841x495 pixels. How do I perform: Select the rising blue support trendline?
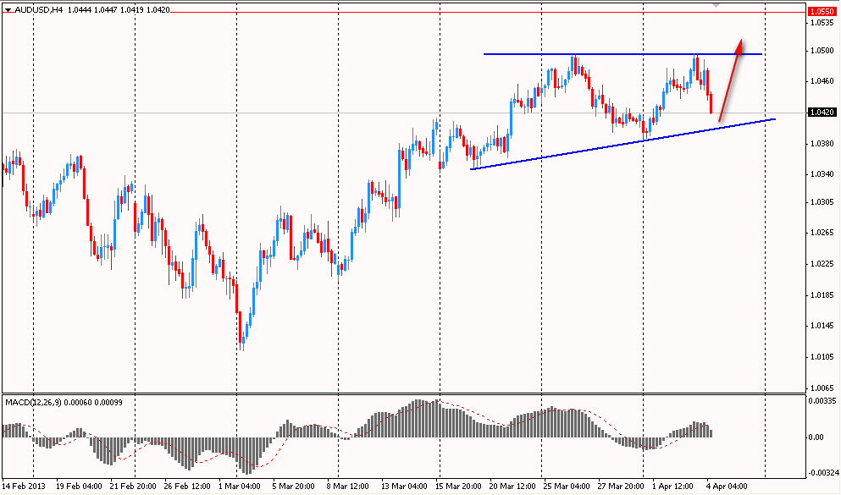click(622, 144)
